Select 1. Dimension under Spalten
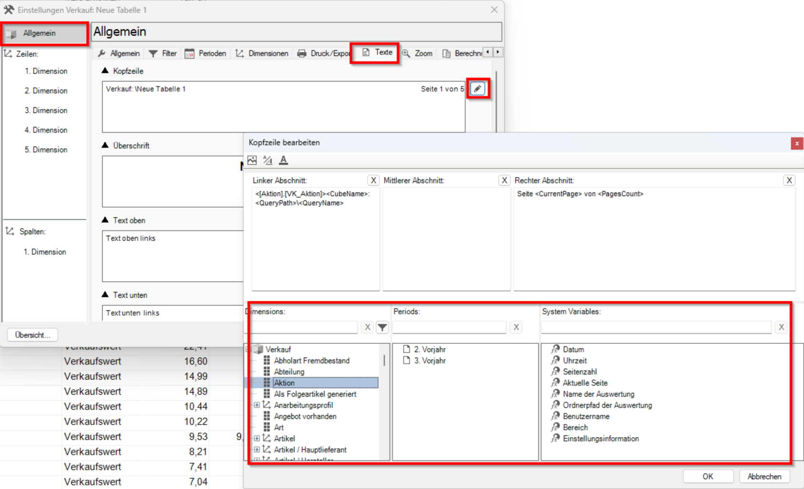Screen dimensions: 804x489 point(45,251)
